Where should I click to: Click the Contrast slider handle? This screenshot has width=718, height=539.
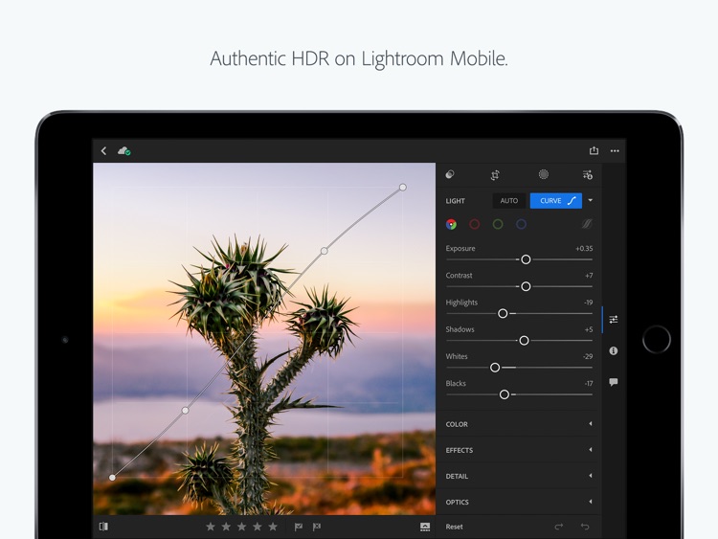tap(526, 286)
